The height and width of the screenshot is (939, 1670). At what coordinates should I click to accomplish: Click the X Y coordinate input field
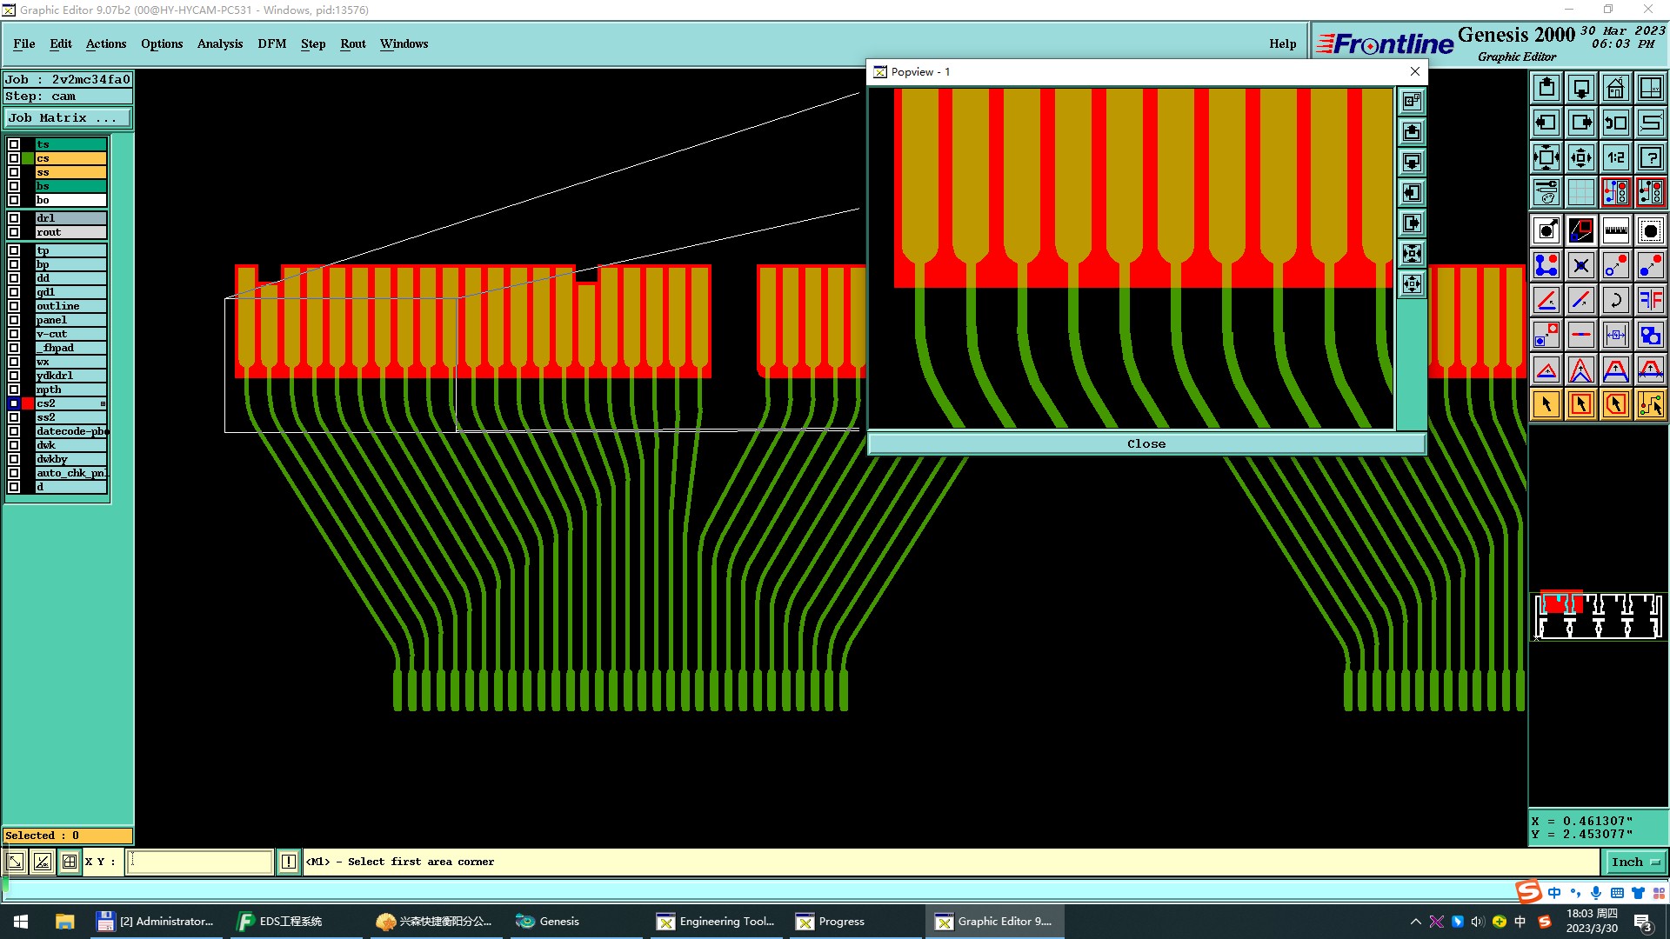[200, 862]
